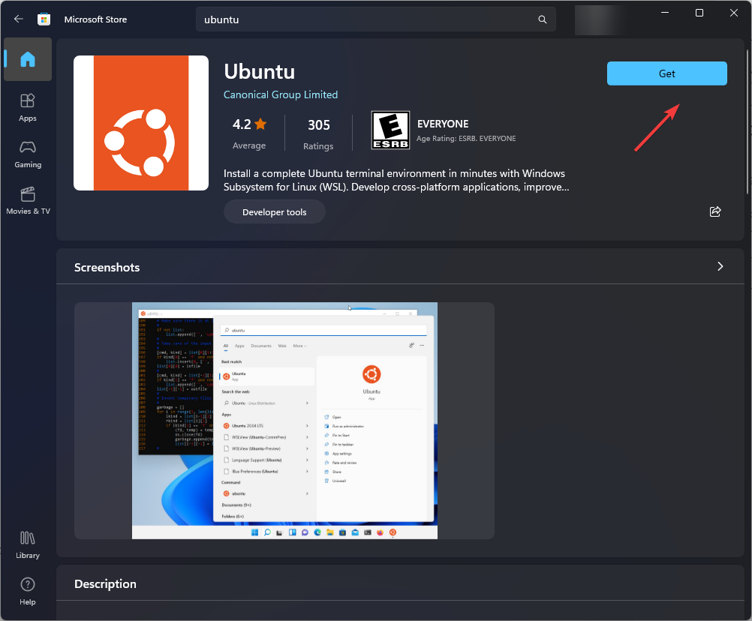Click the Microsoft Store logo icon
Image resolution: width=752 pixels, height=621 pixels.
click(44, 19)
